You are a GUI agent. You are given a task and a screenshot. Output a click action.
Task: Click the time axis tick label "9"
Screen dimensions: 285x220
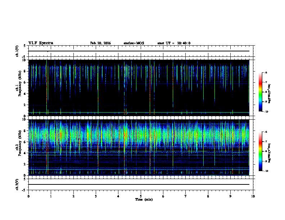click(230, 196)
